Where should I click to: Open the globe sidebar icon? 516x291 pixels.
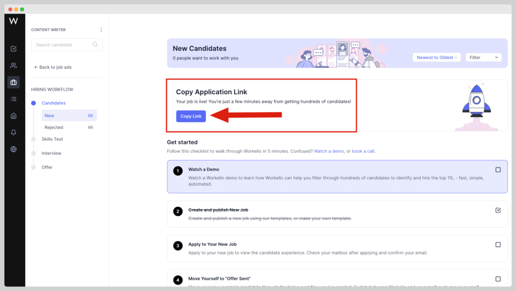(x=14, y=150)
